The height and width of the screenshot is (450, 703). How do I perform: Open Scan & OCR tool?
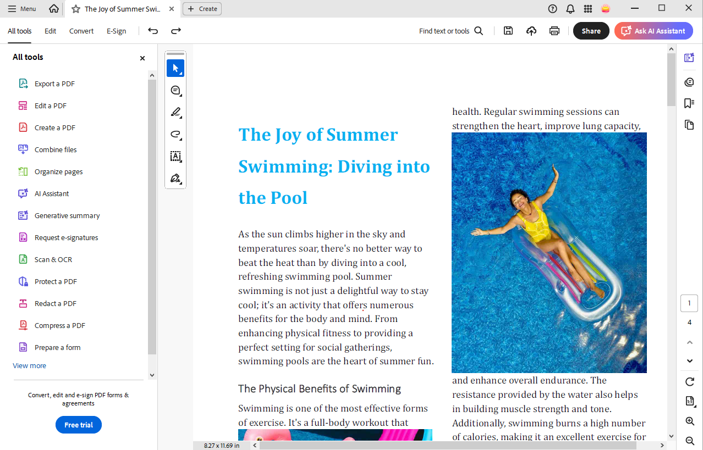click(53, 260)
